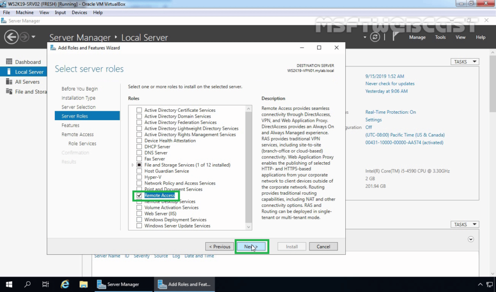This screenshot has width=496, height=292.
Task: Open Task View on taskbar
Action: pos(46,284)
